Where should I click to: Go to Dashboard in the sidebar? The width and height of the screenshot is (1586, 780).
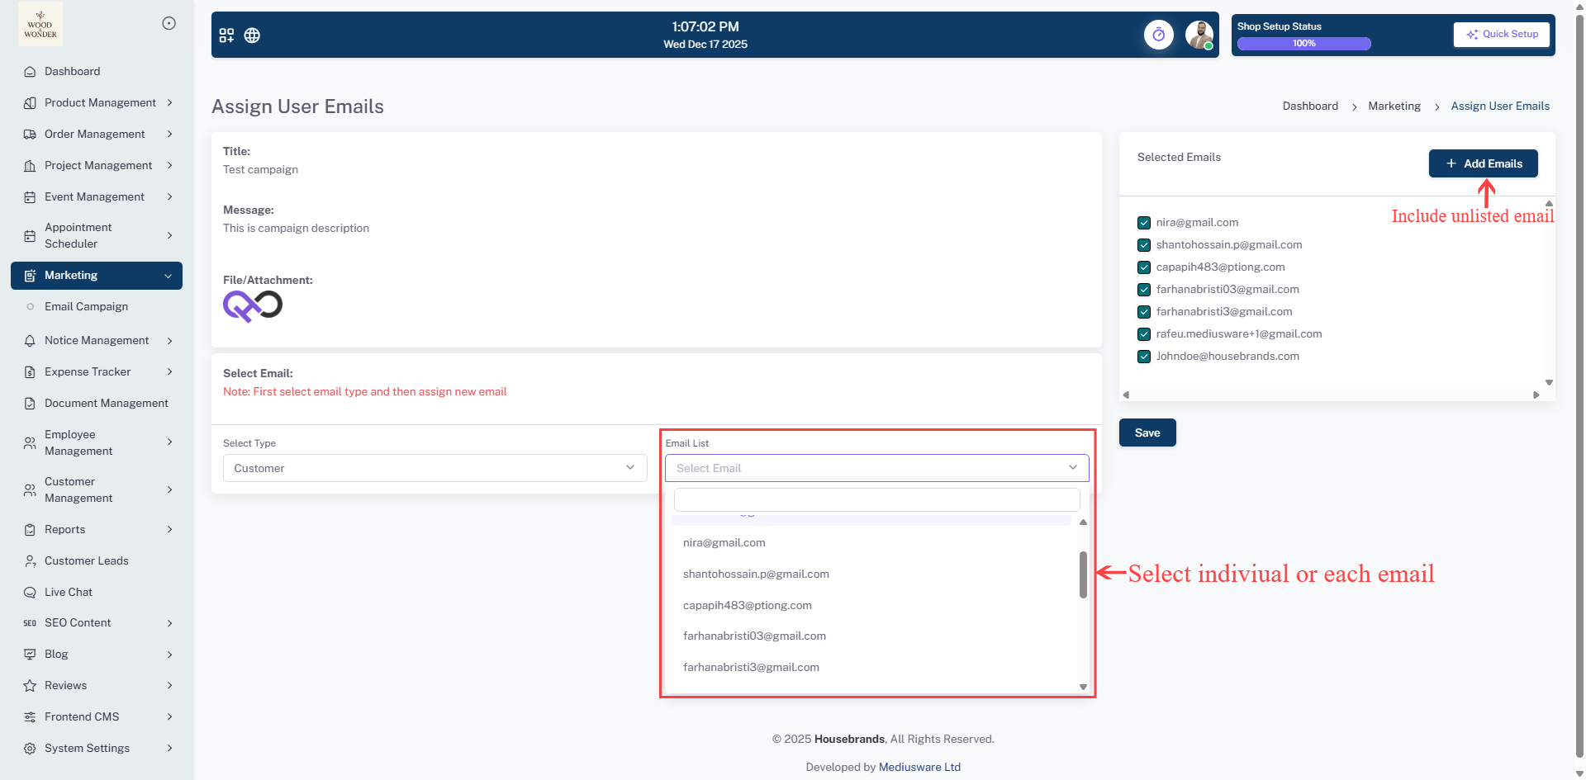point(72,71)
